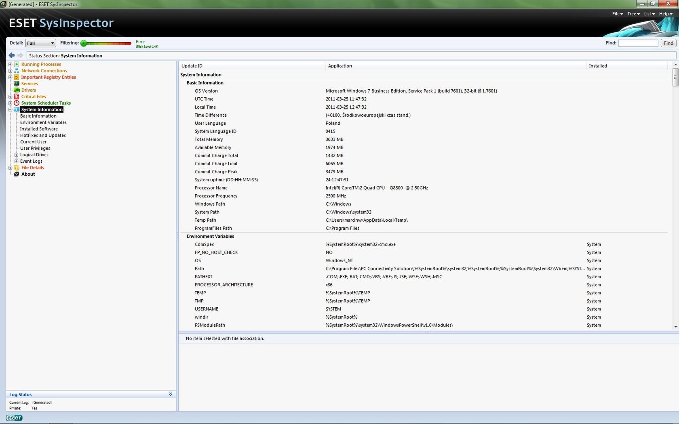Click the Services tree icon

tap(17, 84)
